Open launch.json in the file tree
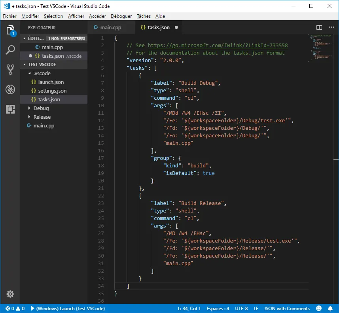339x313 pixels. (x=54, y=82)
